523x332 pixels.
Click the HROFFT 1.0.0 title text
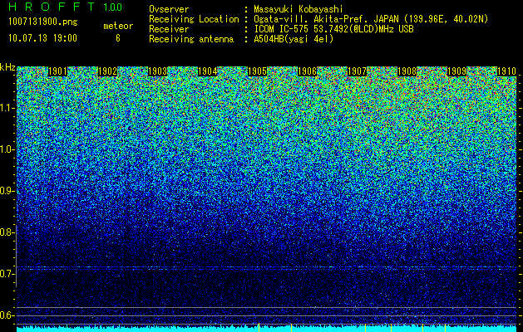(66, 7)
